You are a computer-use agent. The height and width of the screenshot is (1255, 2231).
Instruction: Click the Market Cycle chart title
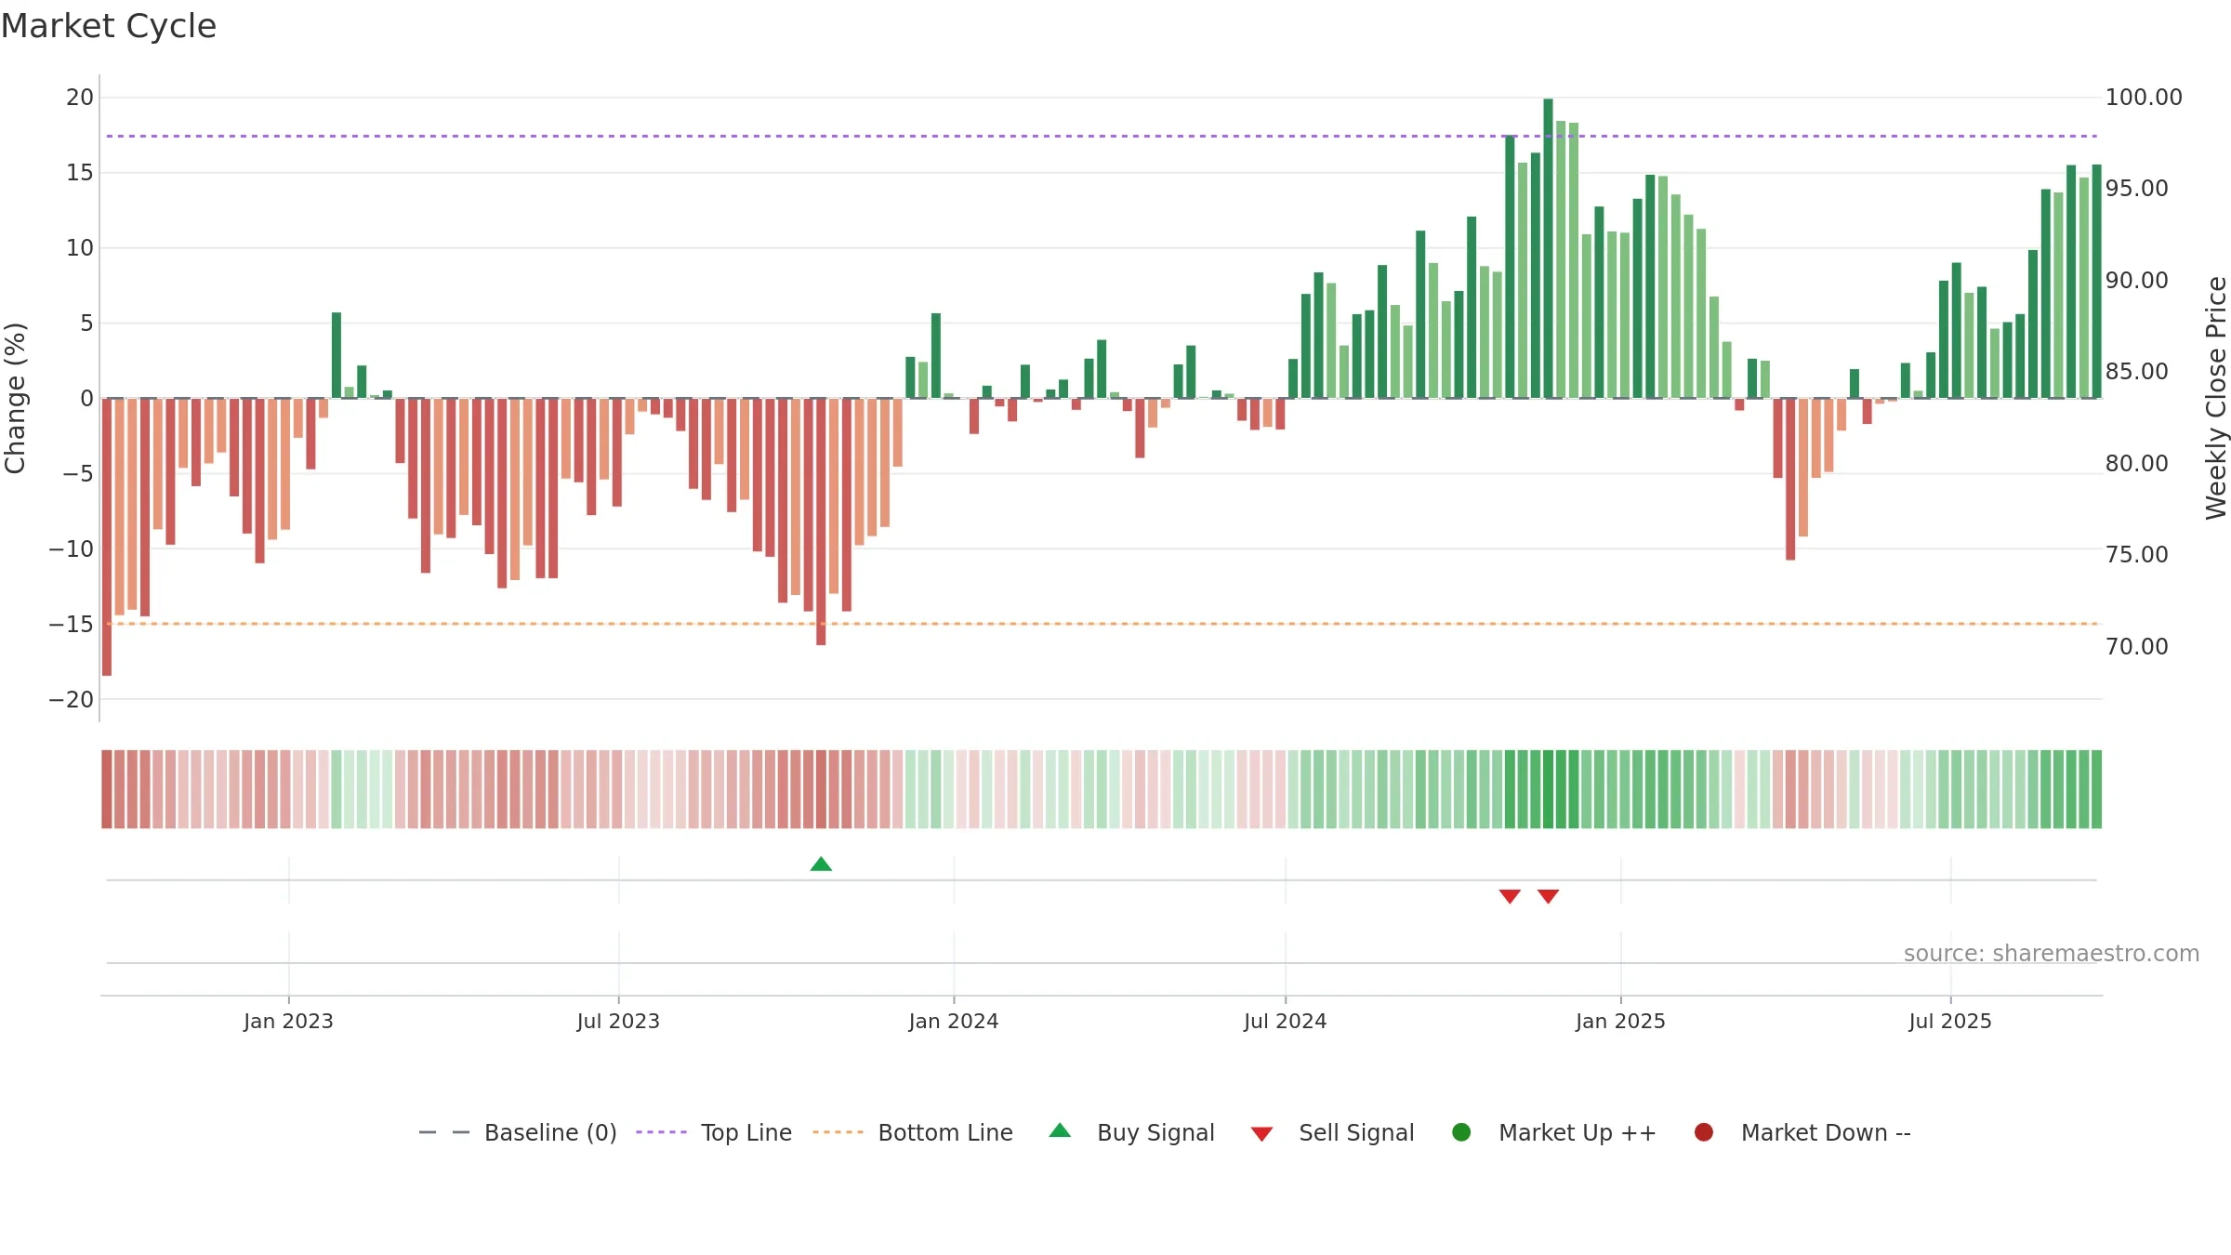(109, 26)
